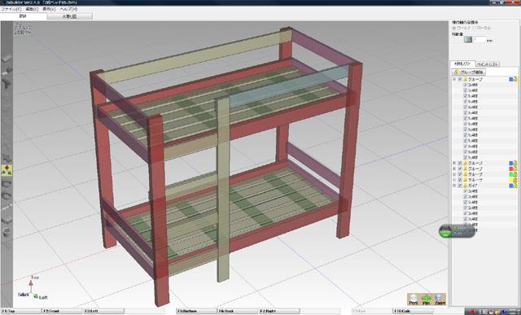Uncheck the first 2x4材 item under top group
Image resolution: width=521 pixels, height=315 pixels.
pos(466,85)
